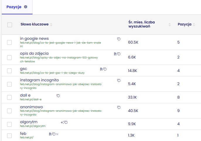Sort the table by the Pozycja column arrows

(194, 25)
